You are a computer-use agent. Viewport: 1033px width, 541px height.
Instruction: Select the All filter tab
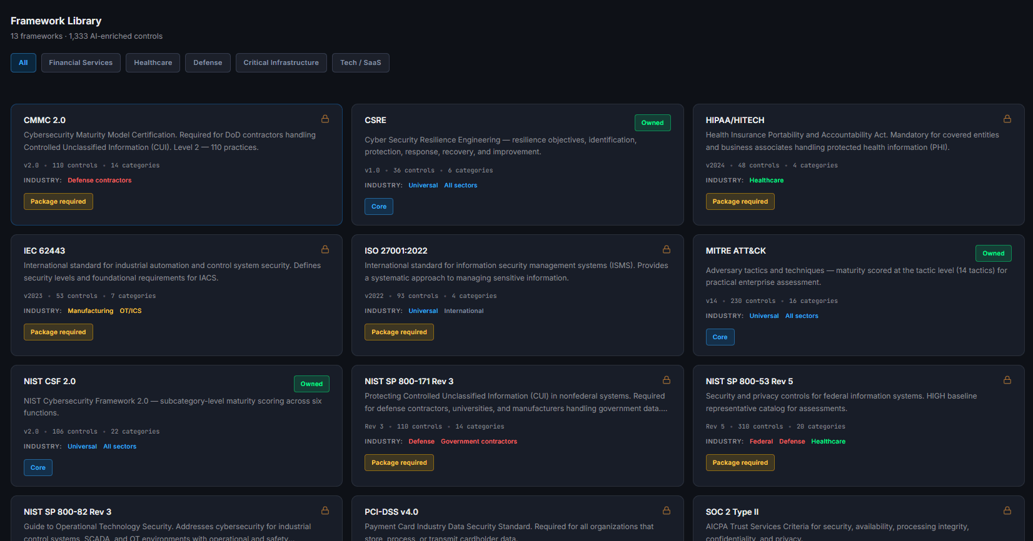23,62
